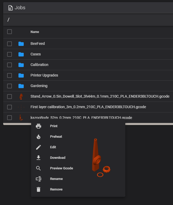Open the Gardening folder icon

tap(21, 86)
